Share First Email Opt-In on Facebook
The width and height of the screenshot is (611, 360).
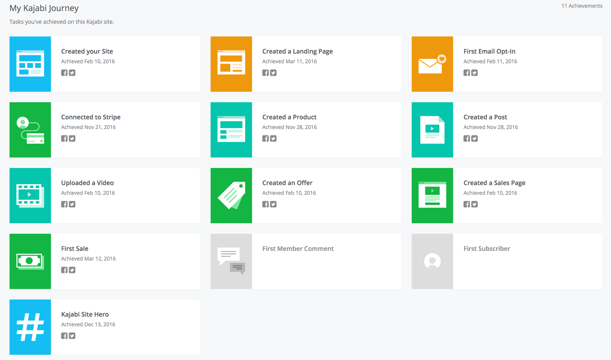[x=467, y=73]
